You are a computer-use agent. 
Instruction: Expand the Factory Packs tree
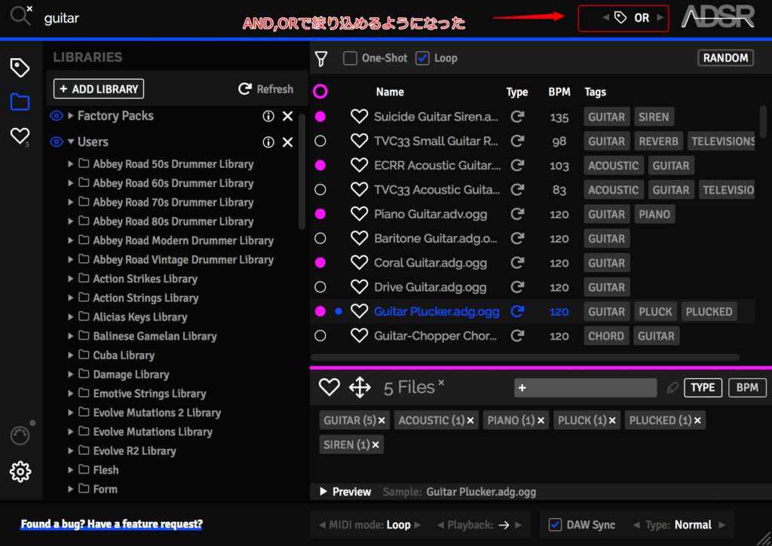tap(71, 116)
